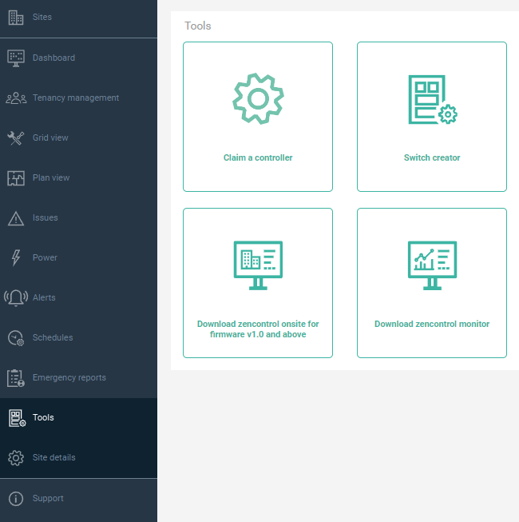519x522 pixels.
Task: Click the Sites building icon
Action: [x=16, y=18]
